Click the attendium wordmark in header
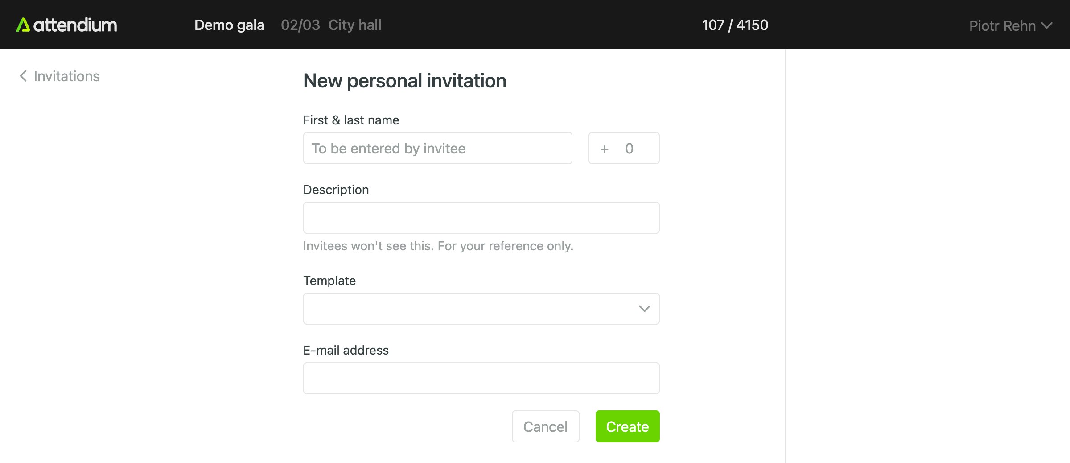This screenshot has height=463, width=1070. (x=75, y=25)
